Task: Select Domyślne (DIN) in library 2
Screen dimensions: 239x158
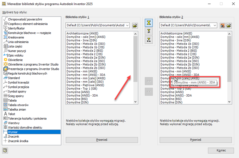Action: [171, 102]
